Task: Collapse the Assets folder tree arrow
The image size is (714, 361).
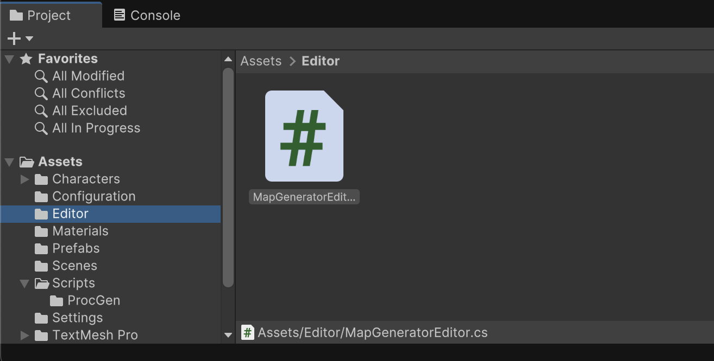Action: point(9,162)
